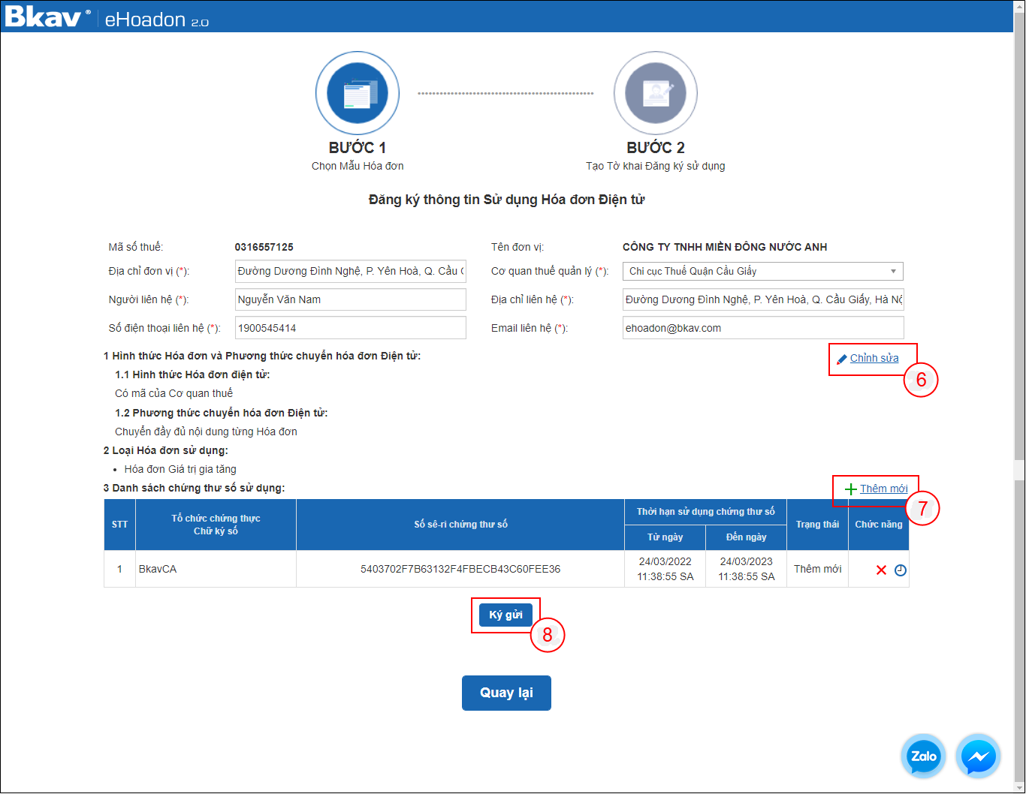Screen dimensions: 1026x794
Task: Delete the BkavCA certificate with red X
Action: tap(881, 570)
